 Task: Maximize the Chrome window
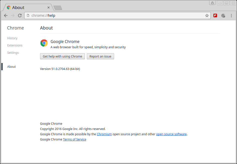[226, 3]
